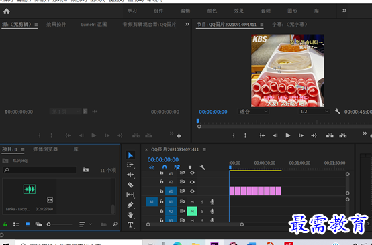Hide track V2 output with eye icon

pyautogui.click(x=192, y=182)
